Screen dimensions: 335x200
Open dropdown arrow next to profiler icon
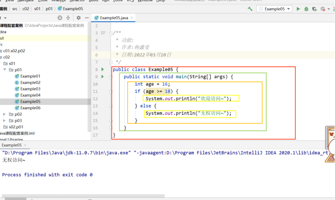click(x=329, y=9)
